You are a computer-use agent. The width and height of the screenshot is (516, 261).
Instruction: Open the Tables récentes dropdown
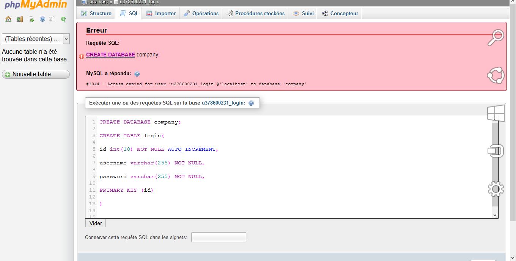[x=36, y=39]
